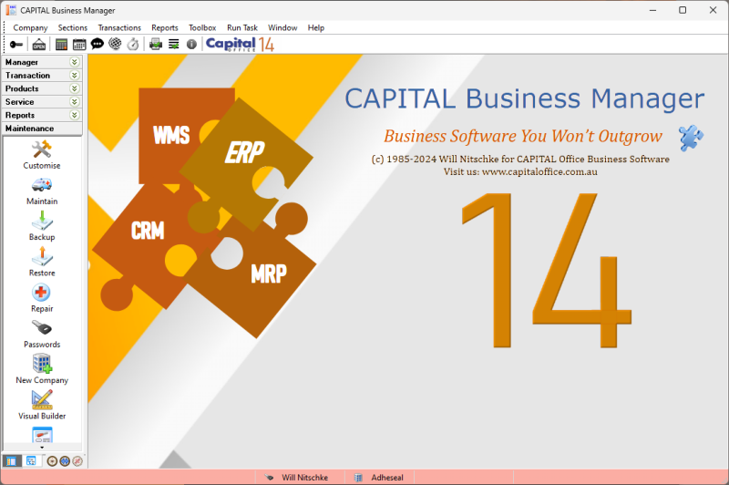This screenshot has height=485, width=729.
Task: Expand the Reports section chevron
Action: [x=75, y=115]
